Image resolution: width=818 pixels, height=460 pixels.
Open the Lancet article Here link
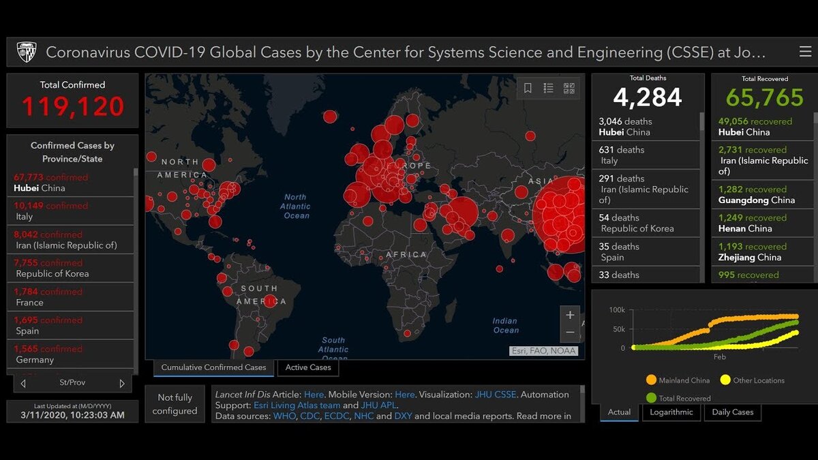(x=314, y=395)
